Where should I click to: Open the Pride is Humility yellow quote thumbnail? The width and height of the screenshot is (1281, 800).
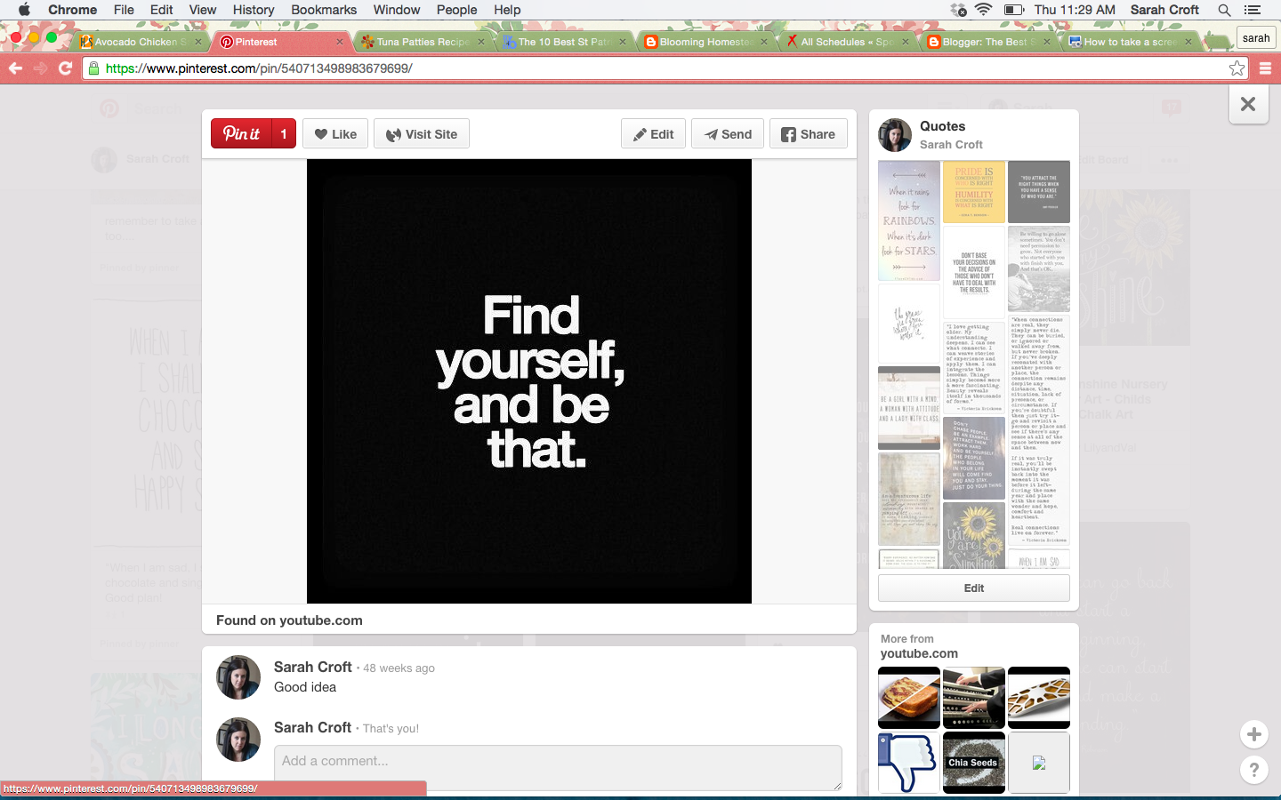coord(974,191)
